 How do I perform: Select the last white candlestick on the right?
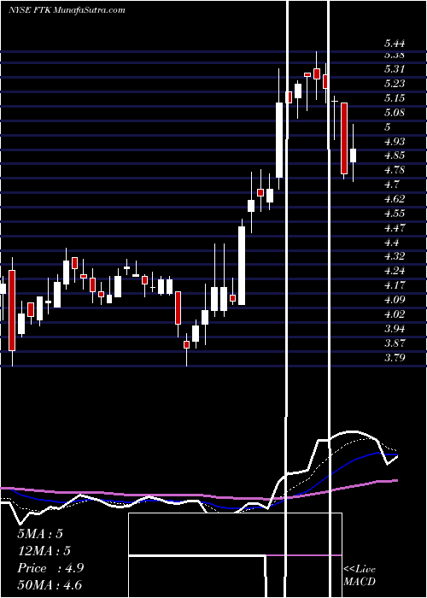pyautogui.click(x=353, y=155)
